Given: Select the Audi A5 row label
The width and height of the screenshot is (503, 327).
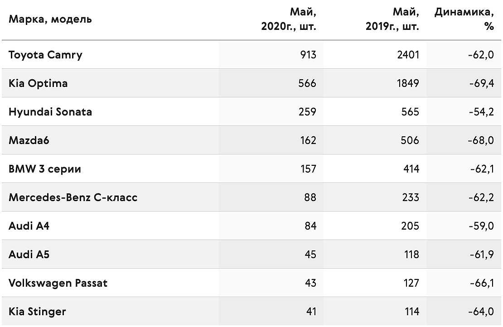Looking at the screenshot, I should [x=29, y=255].
